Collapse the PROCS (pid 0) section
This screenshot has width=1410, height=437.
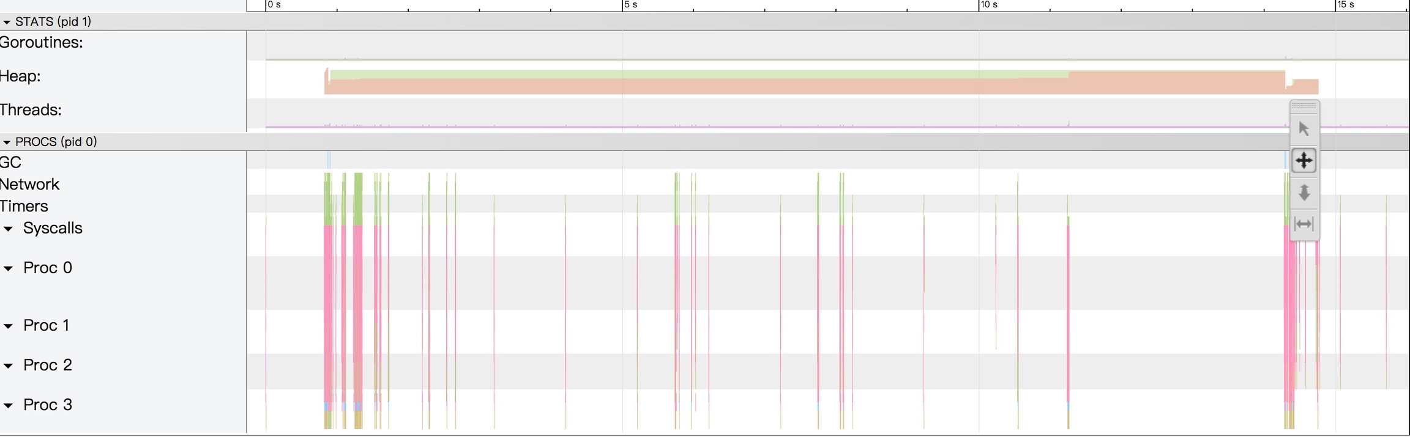tap(7, 142)
